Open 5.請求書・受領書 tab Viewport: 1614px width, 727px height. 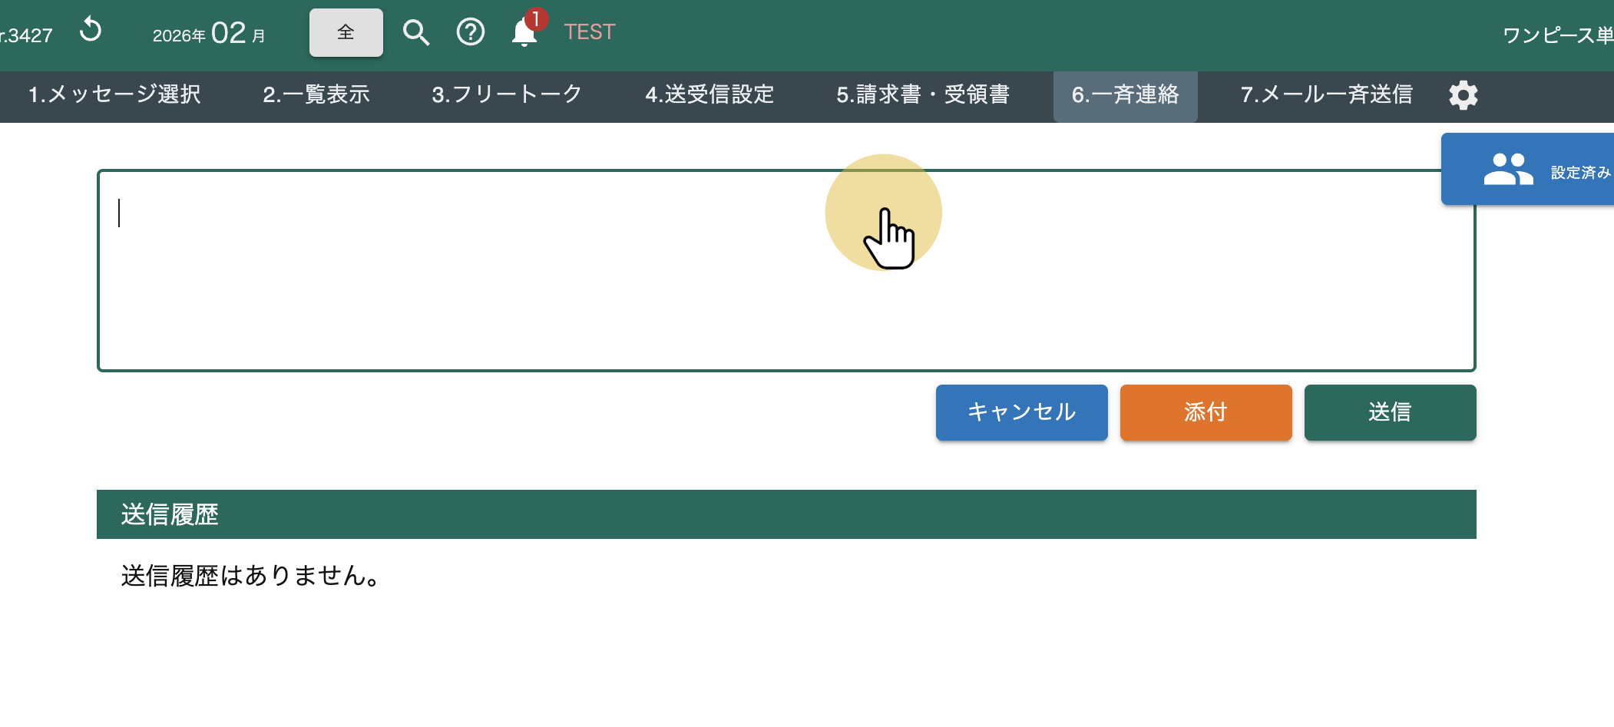(923, 94)
